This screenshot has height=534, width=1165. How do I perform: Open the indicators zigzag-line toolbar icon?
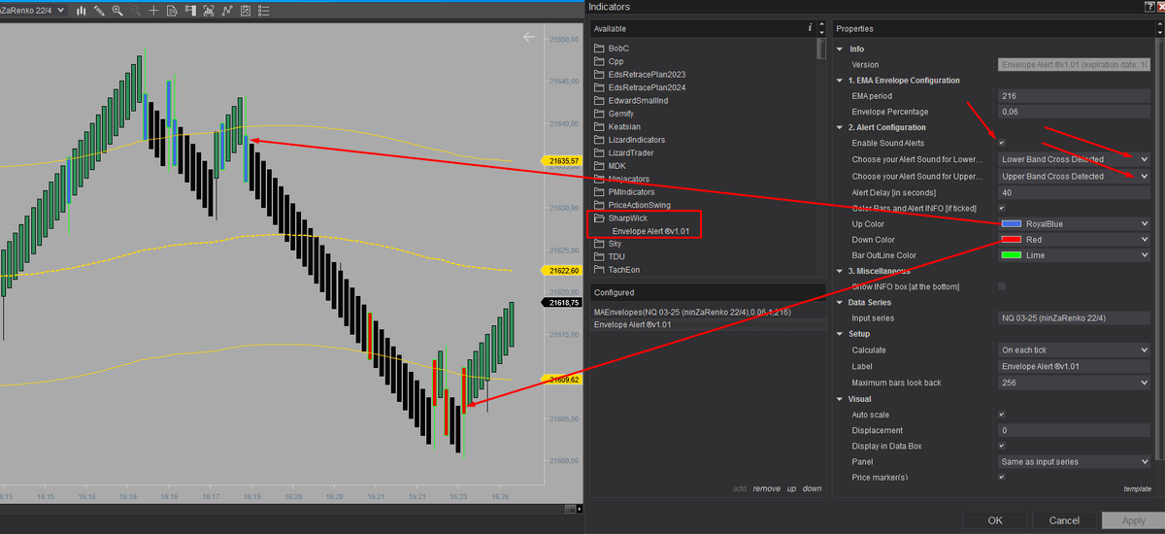click(227, 11)
